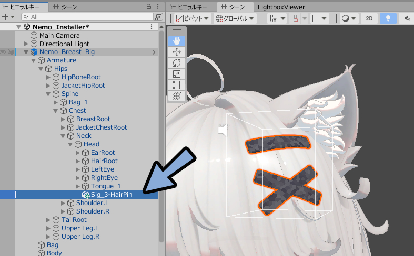Click the hierarchy search input field

[x=87, y=17]
